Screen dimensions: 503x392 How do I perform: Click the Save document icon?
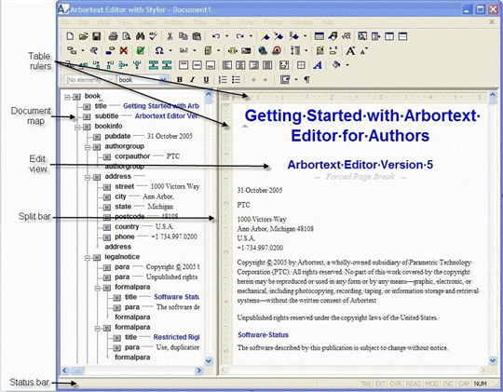coord(97,36)
